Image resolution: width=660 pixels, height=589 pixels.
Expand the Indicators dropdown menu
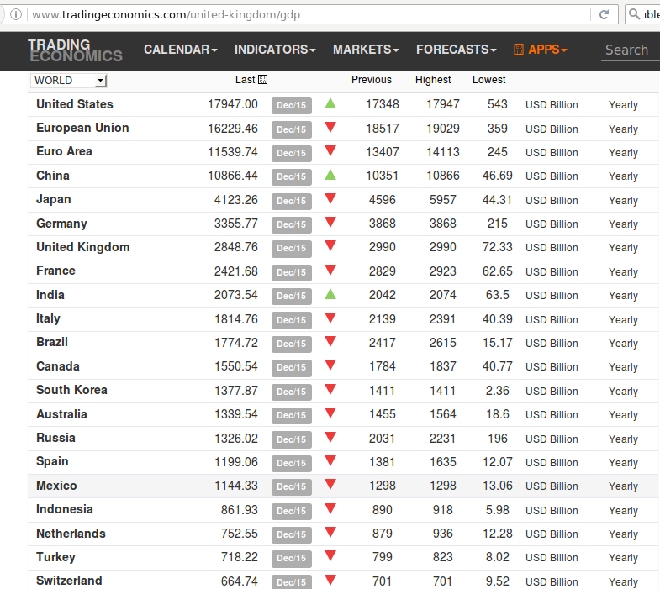tap(275, 50)
